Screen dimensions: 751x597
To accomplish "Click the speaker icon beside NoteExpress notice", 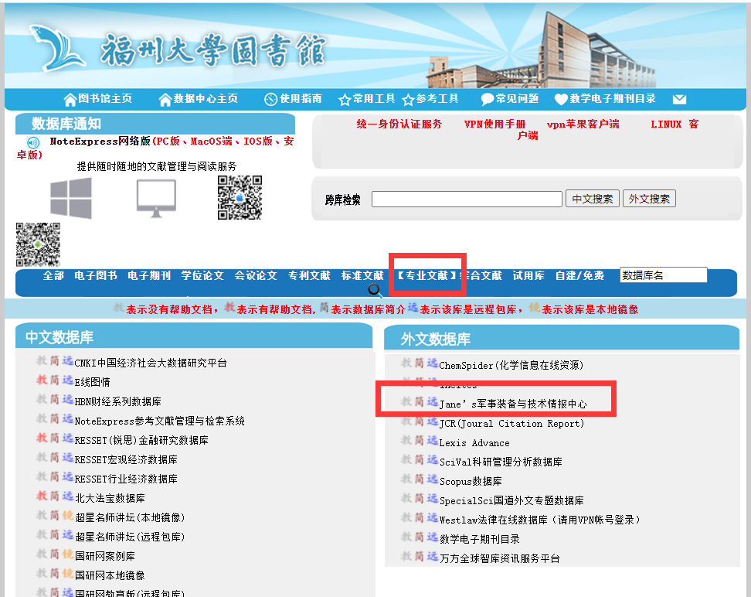I will (x=33, y=142).
